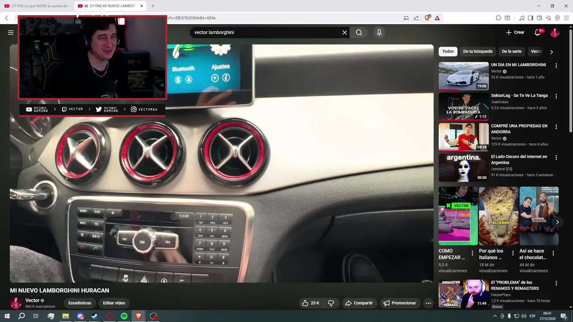This screenshot has height=322, width=573.
Task: Open options for Así se hace el chocolate short
Action: point(553,253)
